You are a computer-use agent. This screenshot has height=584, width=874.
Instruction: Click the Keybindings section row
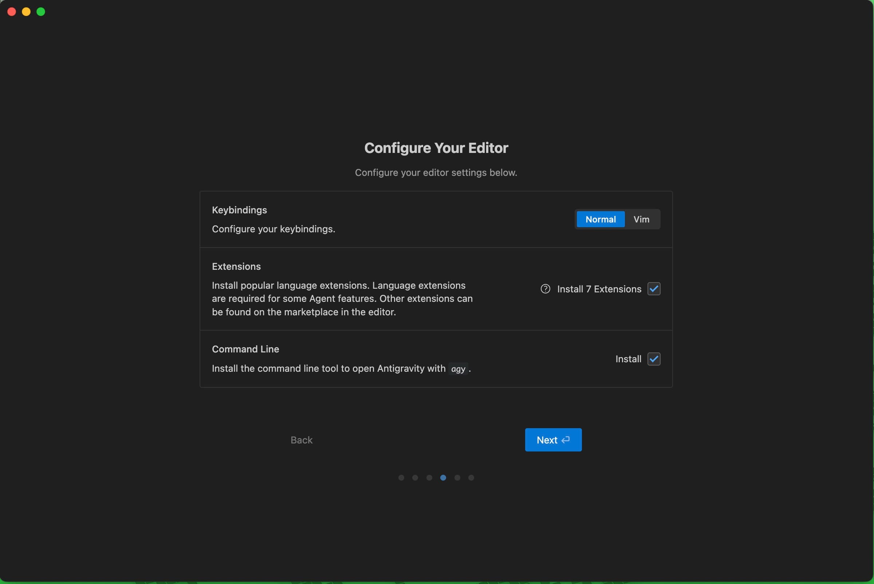(x=240, y=210)
